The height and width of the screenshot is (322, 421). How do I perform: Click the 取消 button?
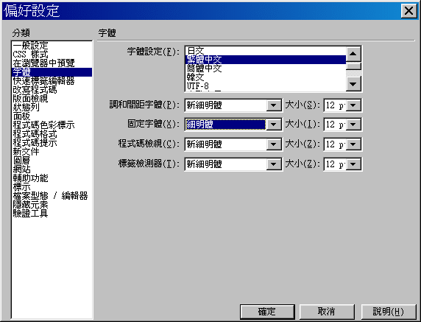coord(327,312)
